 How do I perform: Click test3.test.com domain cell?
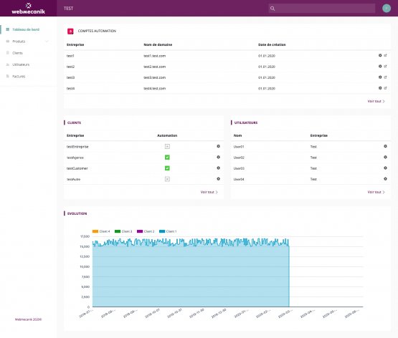pyautogui.click(x=155, y=77)
